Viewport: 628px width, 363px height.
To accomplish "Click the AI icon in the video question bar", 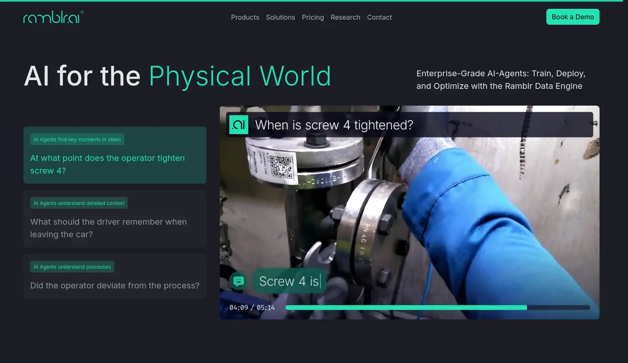I will click(x=239, y=125).
